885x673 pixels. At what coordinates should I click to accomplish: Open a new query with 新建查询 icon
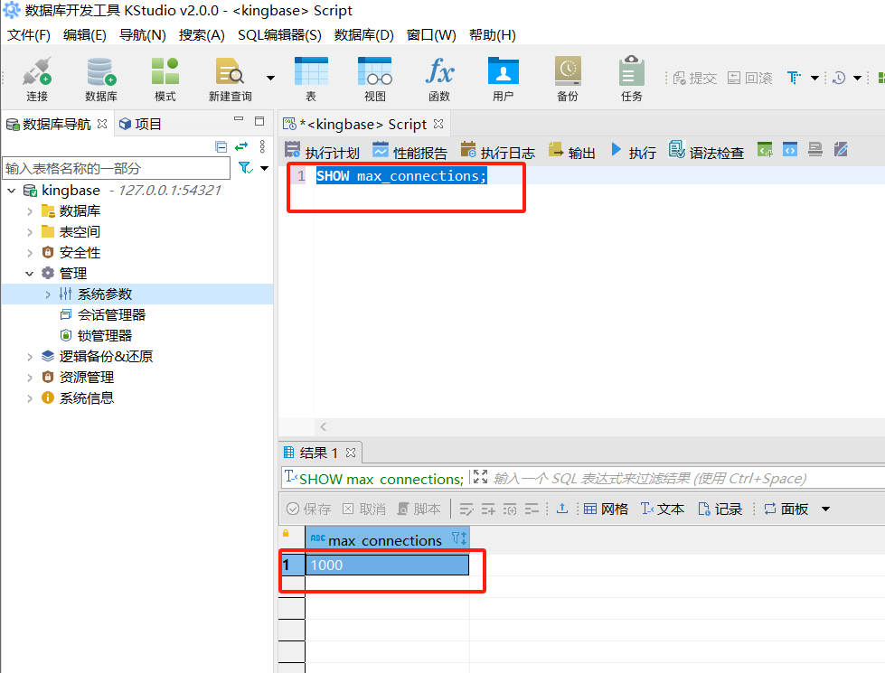coord(228,77)
